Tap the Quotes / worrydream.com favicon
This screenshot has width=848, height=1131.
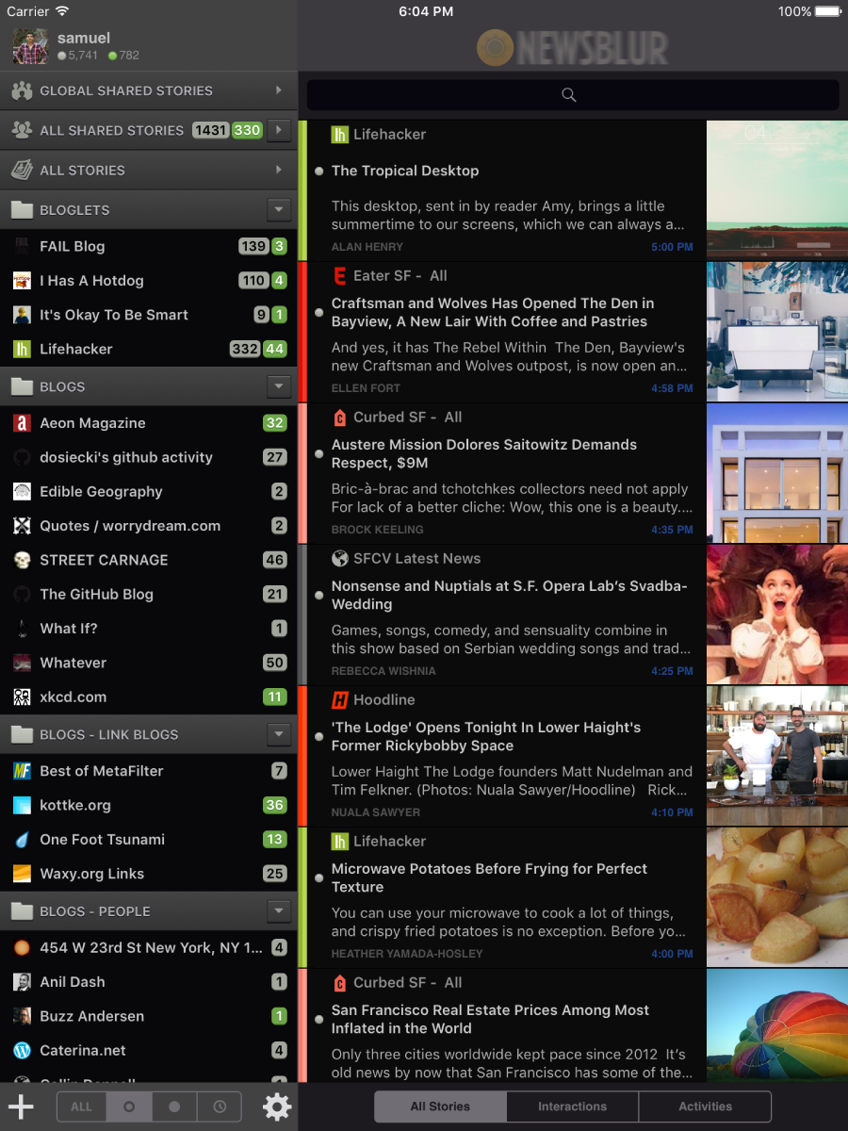click(x=22, y=526)
